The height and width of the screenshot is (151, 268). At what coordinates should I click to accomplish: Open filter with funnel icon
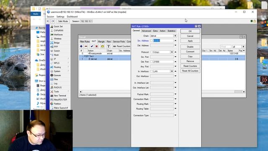click(108, 46)
